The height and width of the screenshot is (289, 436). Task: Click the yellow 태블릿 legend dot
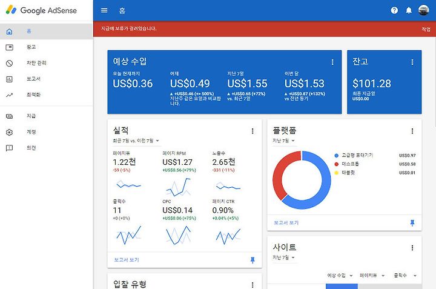pyautogui.click(x=337, y=173)
